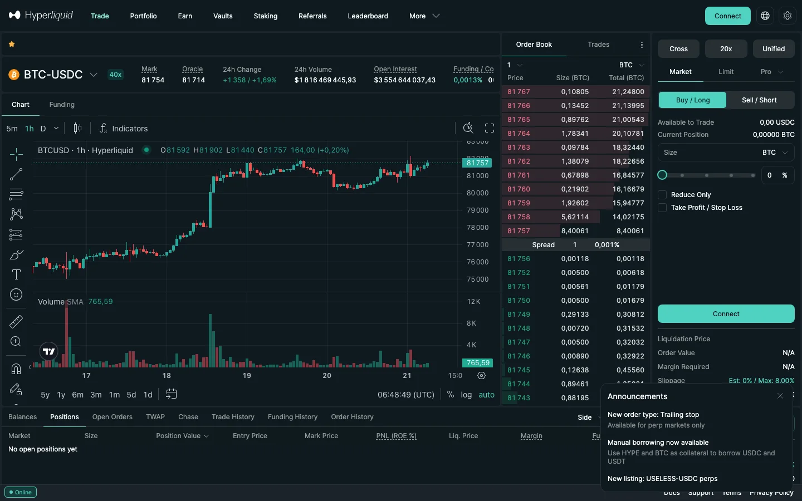Select the pattern drawing tool

(x=16, y=214)
